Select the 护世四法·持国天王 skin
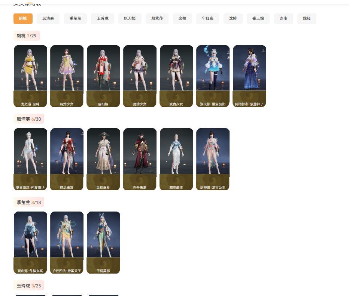Screen dimensions: 349x296 [x=67, y=242]
